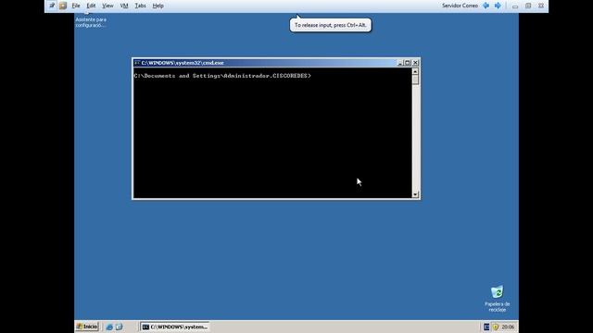Click the Servidor Correo tab label
The image size is (593, 333).
tap(460, 6)
